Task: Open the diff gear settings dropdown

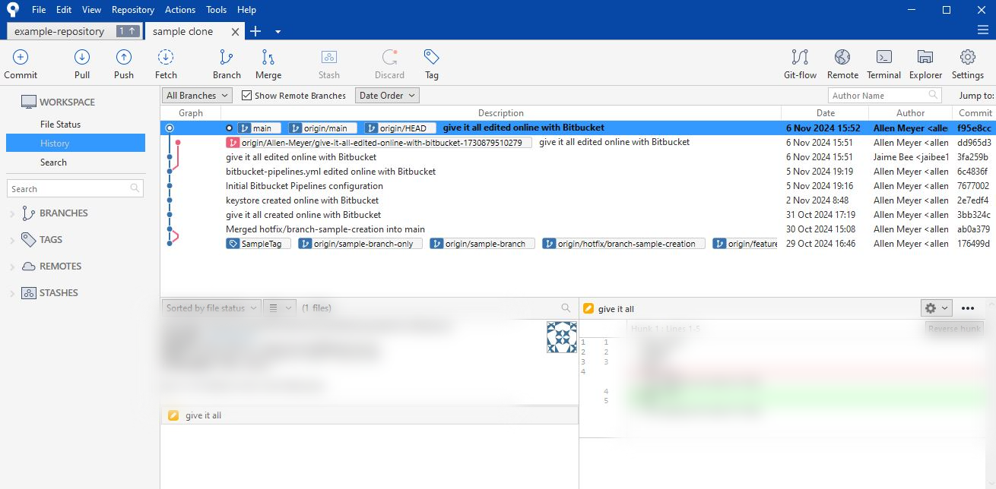Action: click(936, 308)
